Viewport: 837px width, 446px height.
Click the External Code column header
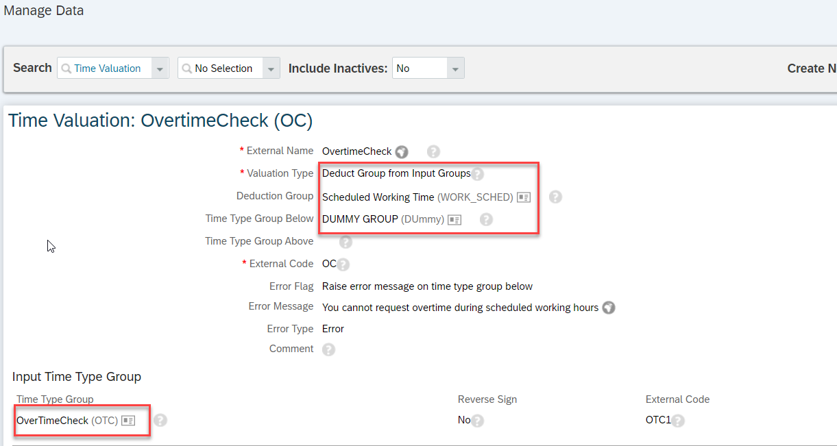click(677, 399)
